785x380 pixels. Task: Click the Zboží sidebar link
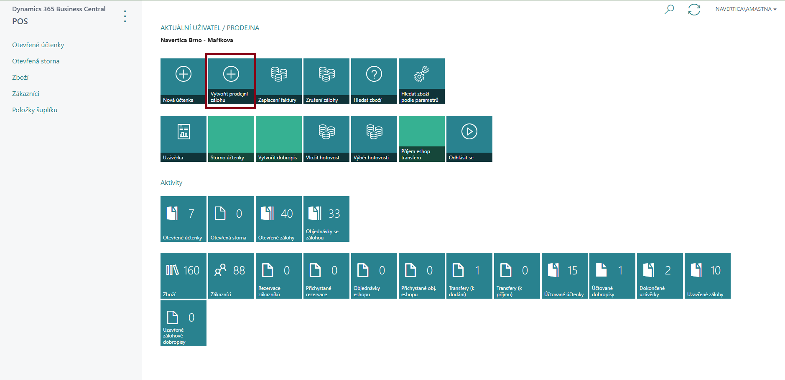click(x=20, y=78)
